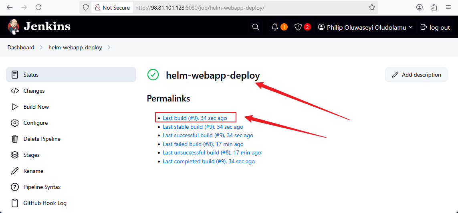Select Stages in the sidebar
Screen dimensions: 458x213
click(71, 155)
